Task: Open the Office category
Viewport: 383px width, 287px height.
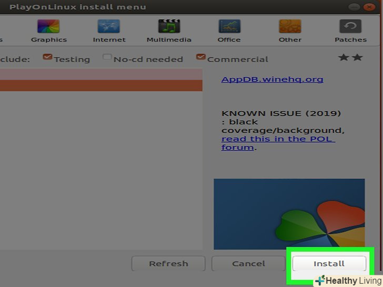Action: pos(229,31)
